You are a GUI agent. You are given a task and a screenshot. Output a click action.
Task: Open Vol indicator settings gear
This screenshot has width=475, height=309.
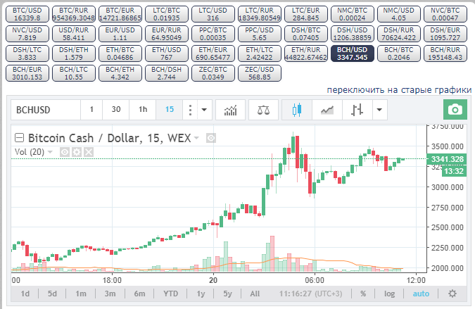(77, 152)
